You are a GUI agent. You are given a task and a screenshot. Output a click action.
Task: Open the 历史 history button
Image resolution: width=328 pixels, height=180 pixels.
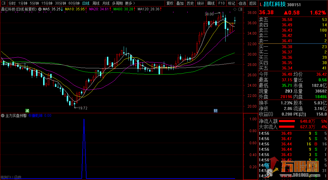click(x=190, y=3)
